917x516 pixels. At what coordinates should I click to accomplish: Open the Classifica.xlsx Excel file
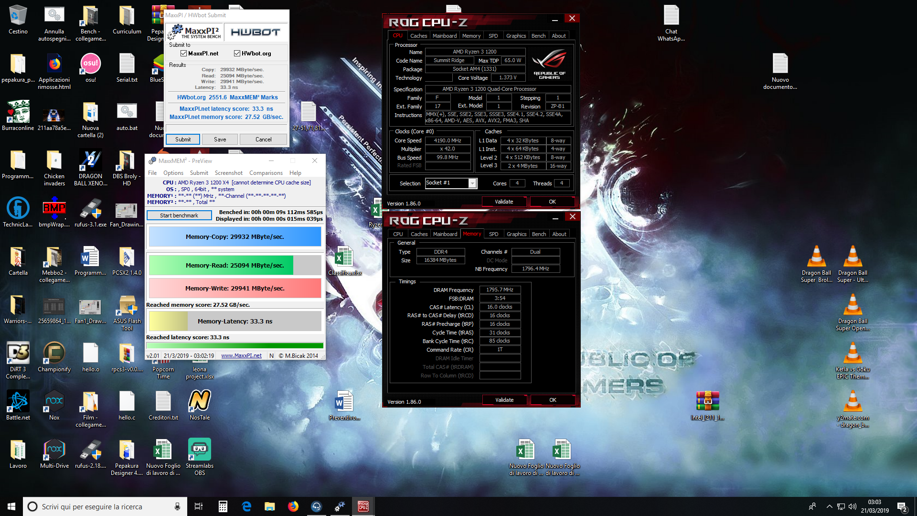pos(344,261)
